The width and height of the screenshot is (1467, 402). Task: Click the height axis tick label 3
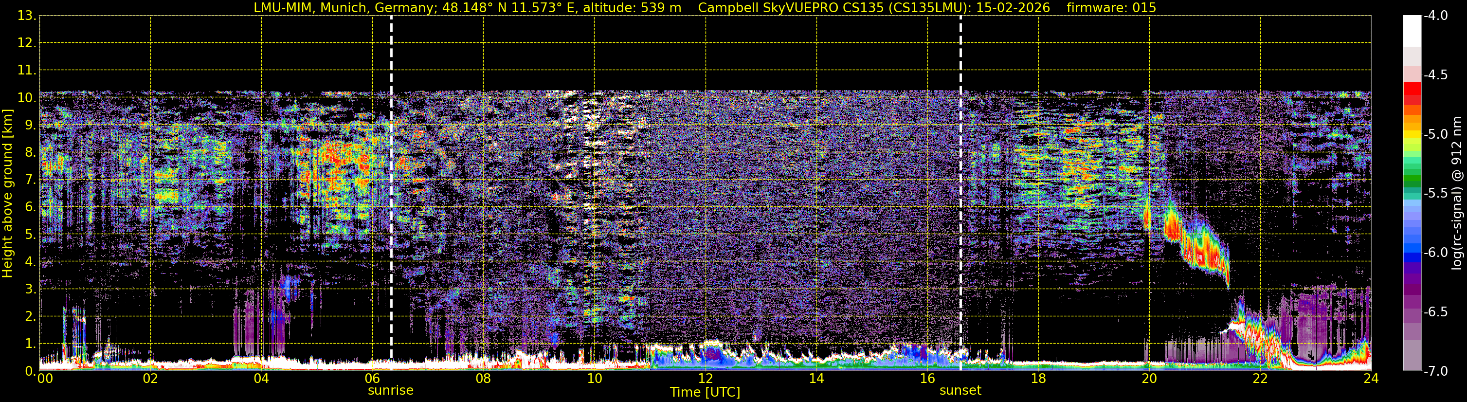pyautogui.click(x=30, y=289)
